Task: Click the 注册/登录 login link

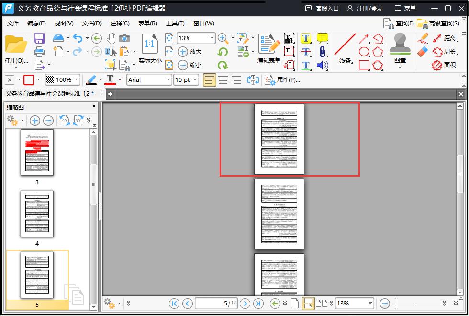Action: point(365,8)
